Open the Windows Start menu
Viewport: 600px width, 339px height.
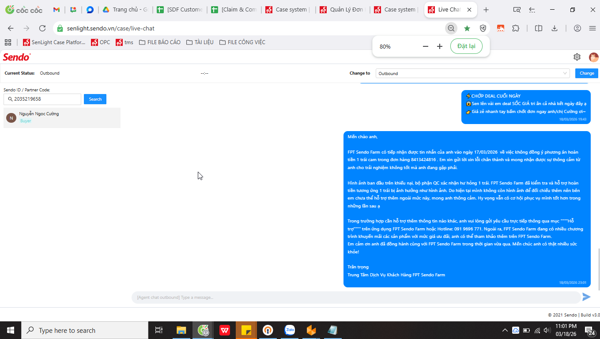pyautogui.click(x=11, y=330)
